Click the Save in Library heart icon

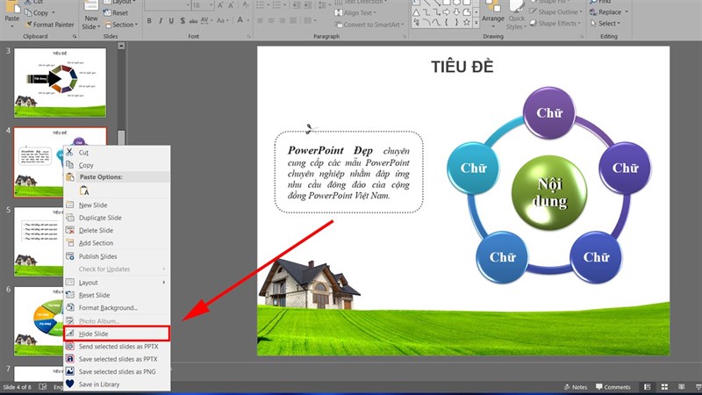point(70,384)
